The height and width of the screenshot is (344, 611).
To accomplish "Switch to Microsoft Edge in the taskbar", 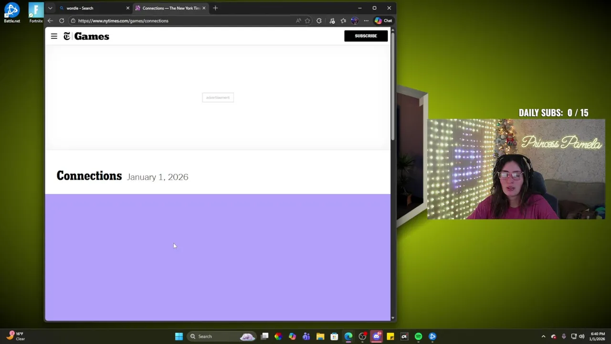I will (348, 336).
